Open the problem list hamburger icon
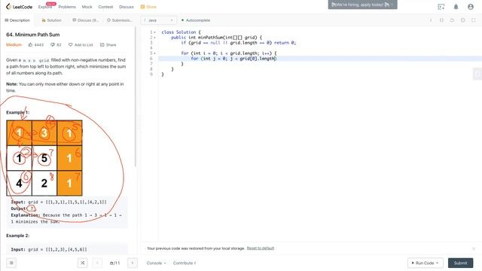 click(x=11, y=263)
